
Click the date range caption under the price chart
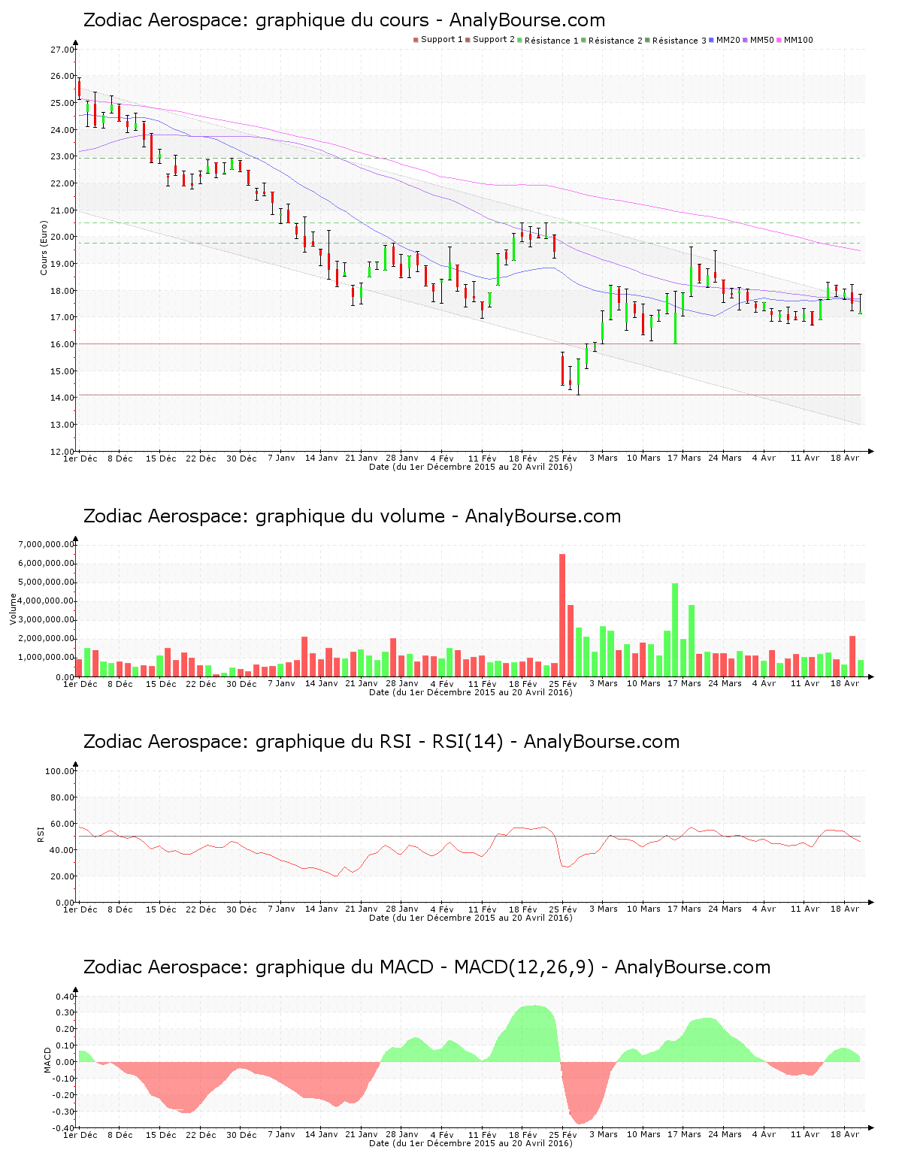point(471,467)
